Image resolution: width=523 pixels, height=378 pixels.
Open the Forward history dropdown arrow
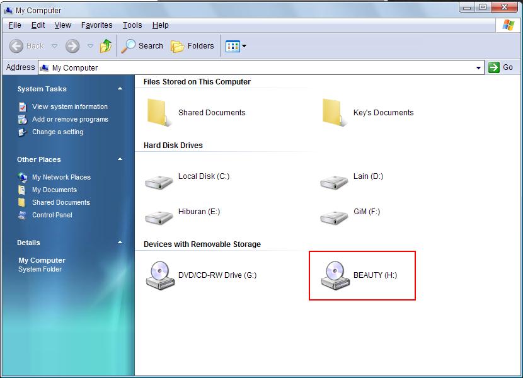90,46
